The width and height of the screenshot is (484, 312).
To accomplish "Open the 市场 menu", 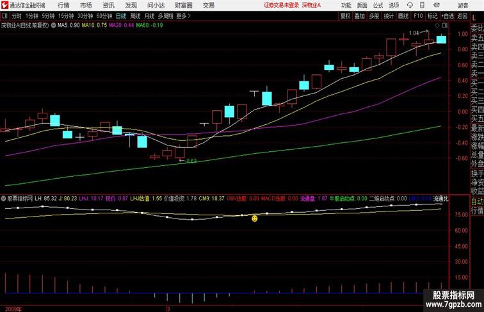I will pyautogui.click(x=86, y=5).
